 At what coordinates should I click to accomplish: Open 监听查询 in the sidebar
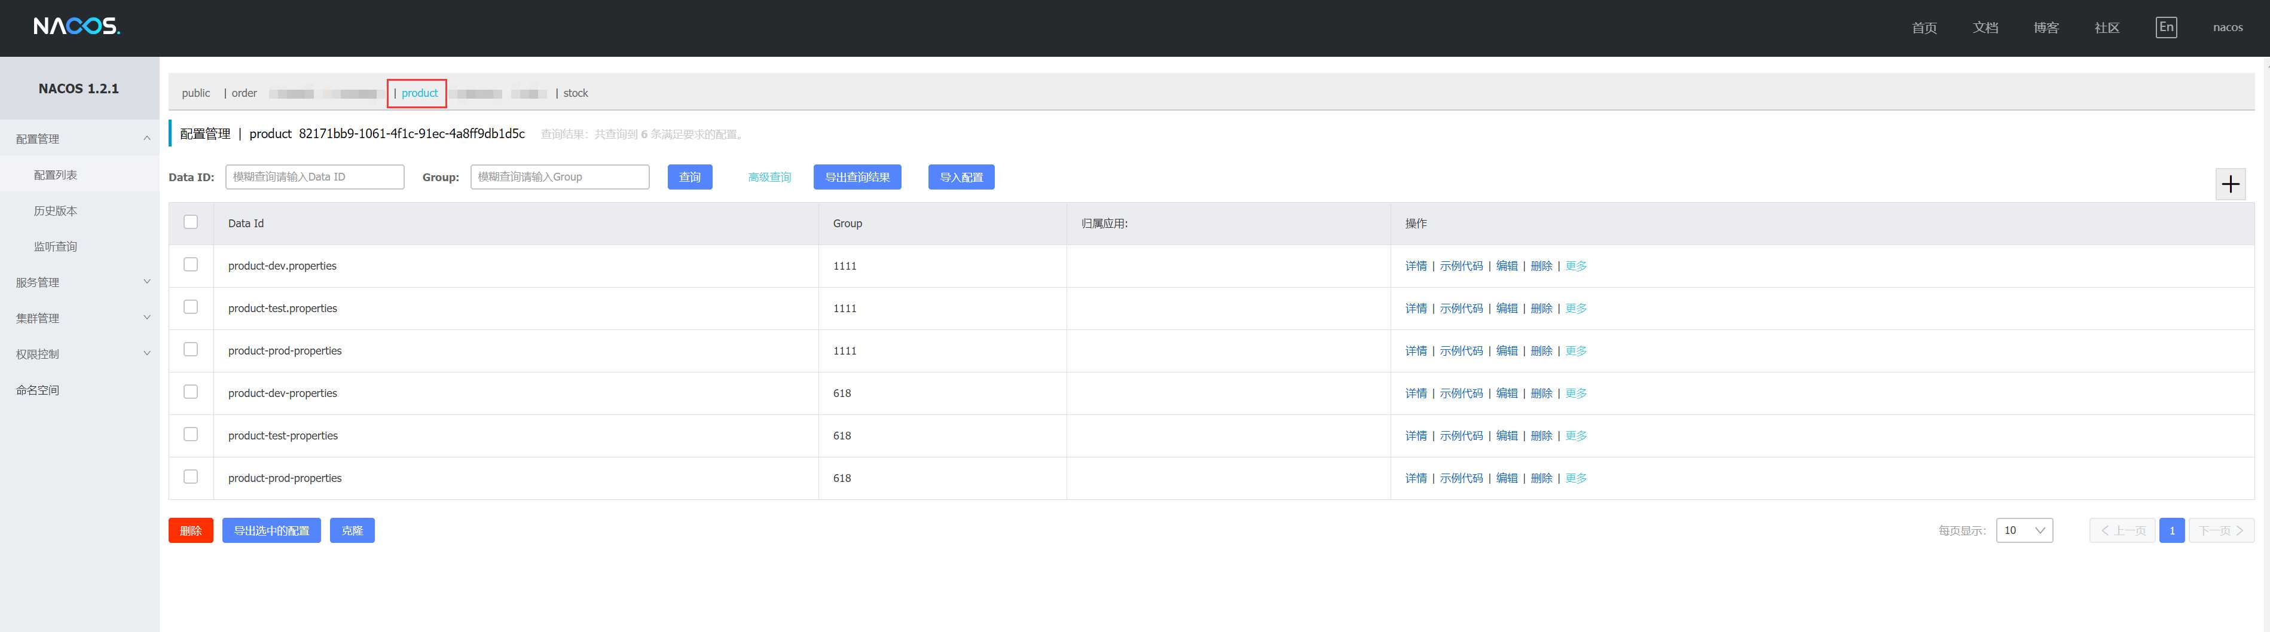coord(56,247)
